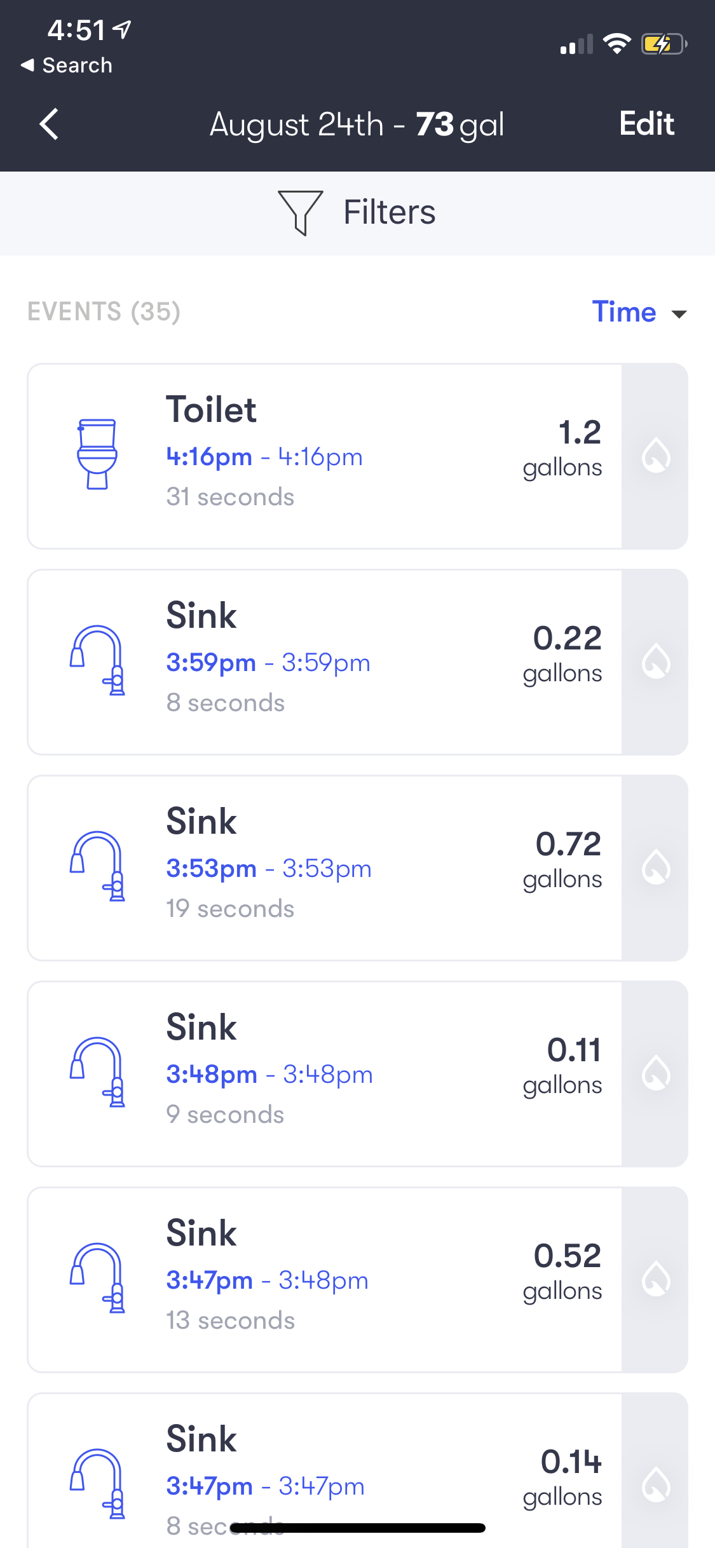Click the dropdown arrow next to Time

679,314
